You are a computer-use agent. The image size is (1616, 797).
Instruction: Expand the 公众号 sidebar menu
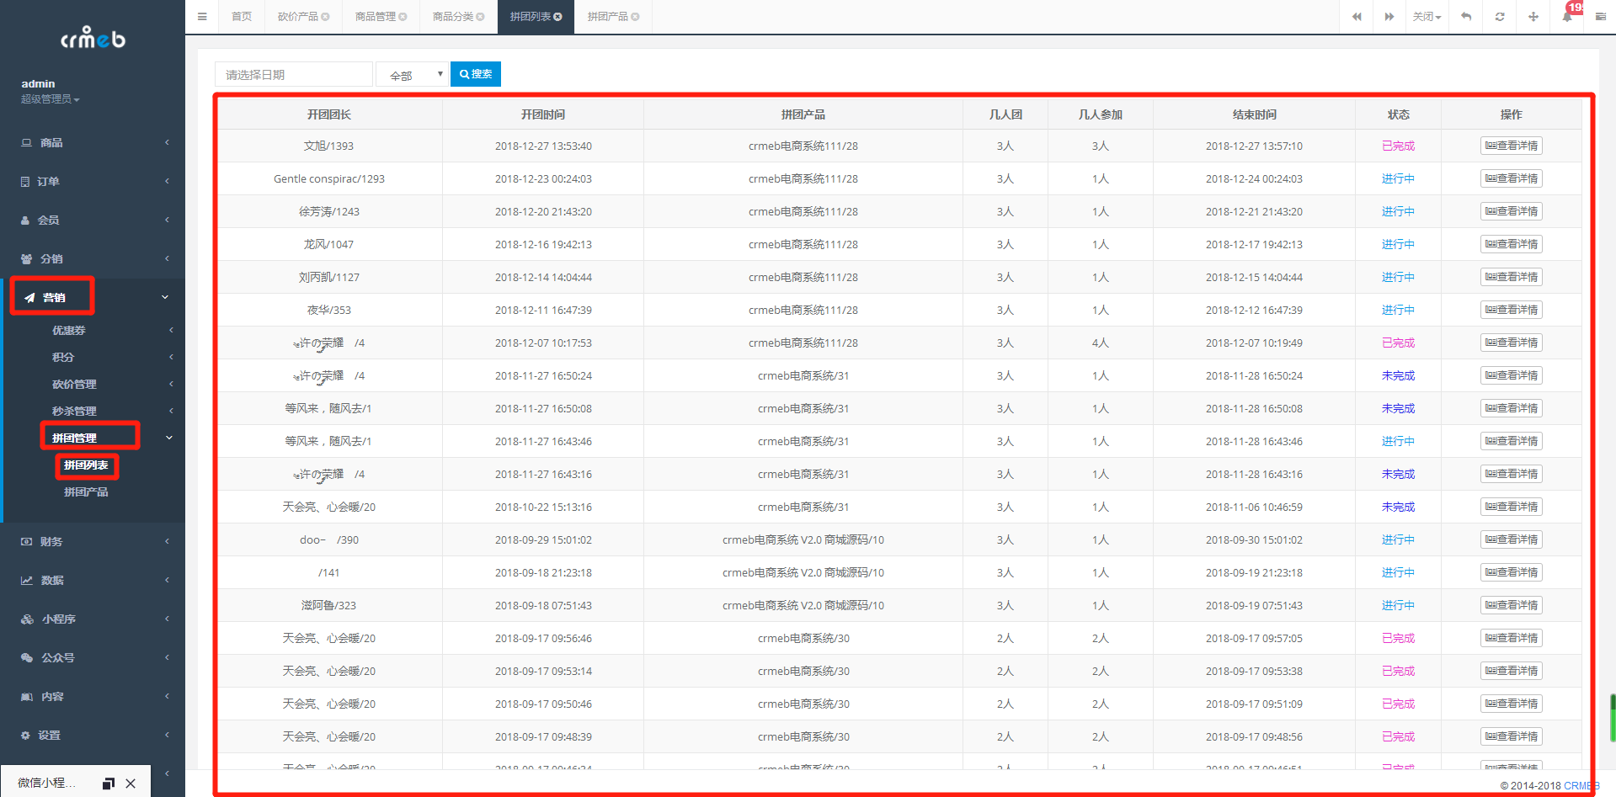click(x=93, y=658)
